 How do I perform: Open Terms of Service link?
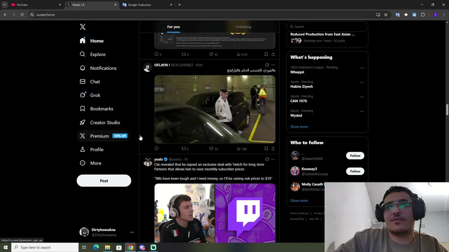299,213
